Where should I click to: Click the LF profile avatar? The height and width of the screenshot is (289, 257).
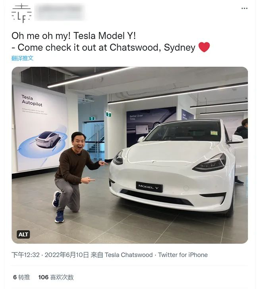(21, 13)
